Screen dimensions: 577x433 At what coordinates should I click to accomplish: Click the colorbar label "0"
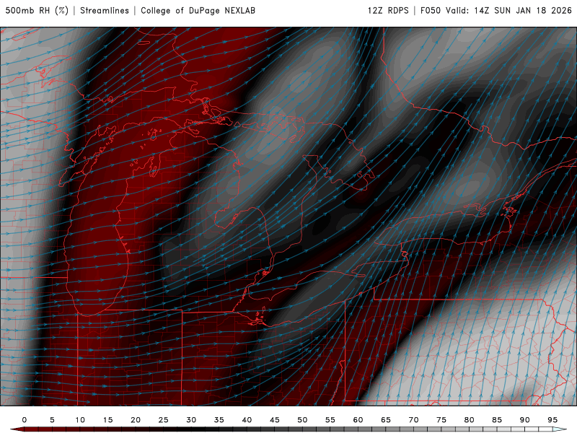(x=25, y=420)
